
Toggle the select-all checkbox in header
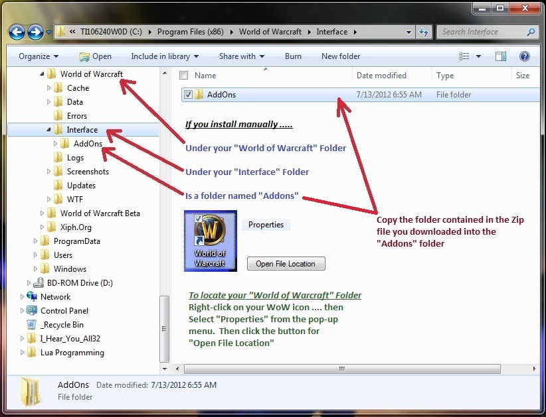pos(184,76)
